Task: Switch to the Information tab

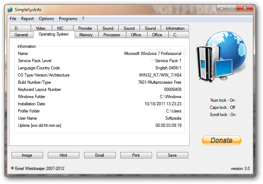Action: pos(175,28)
